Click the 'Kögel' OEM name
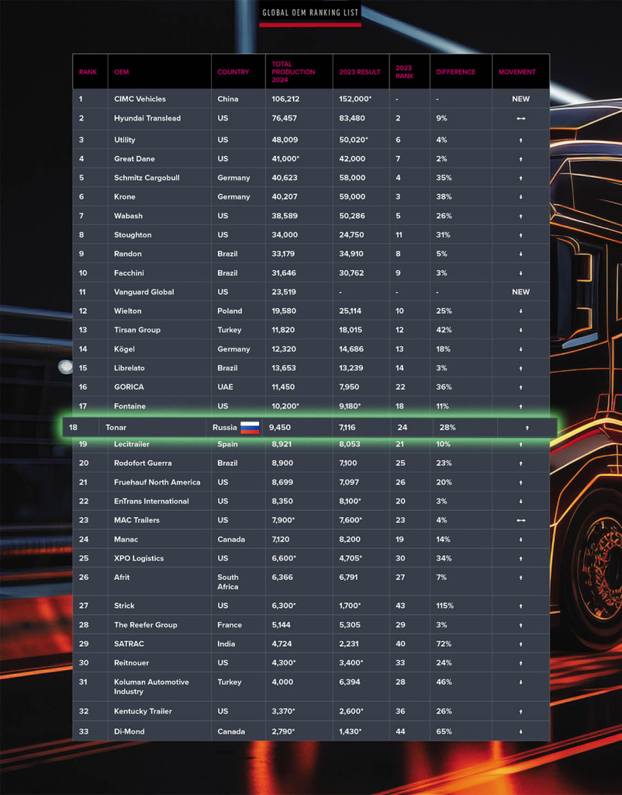622x795 pixels. click(124, 349)
